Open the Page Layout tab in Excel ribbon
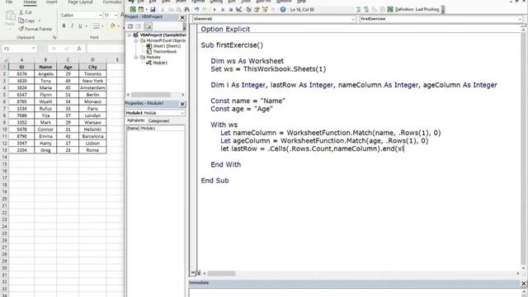Viewport: 528px width, 297px height. pyautogui.click(x=80, y=2)
